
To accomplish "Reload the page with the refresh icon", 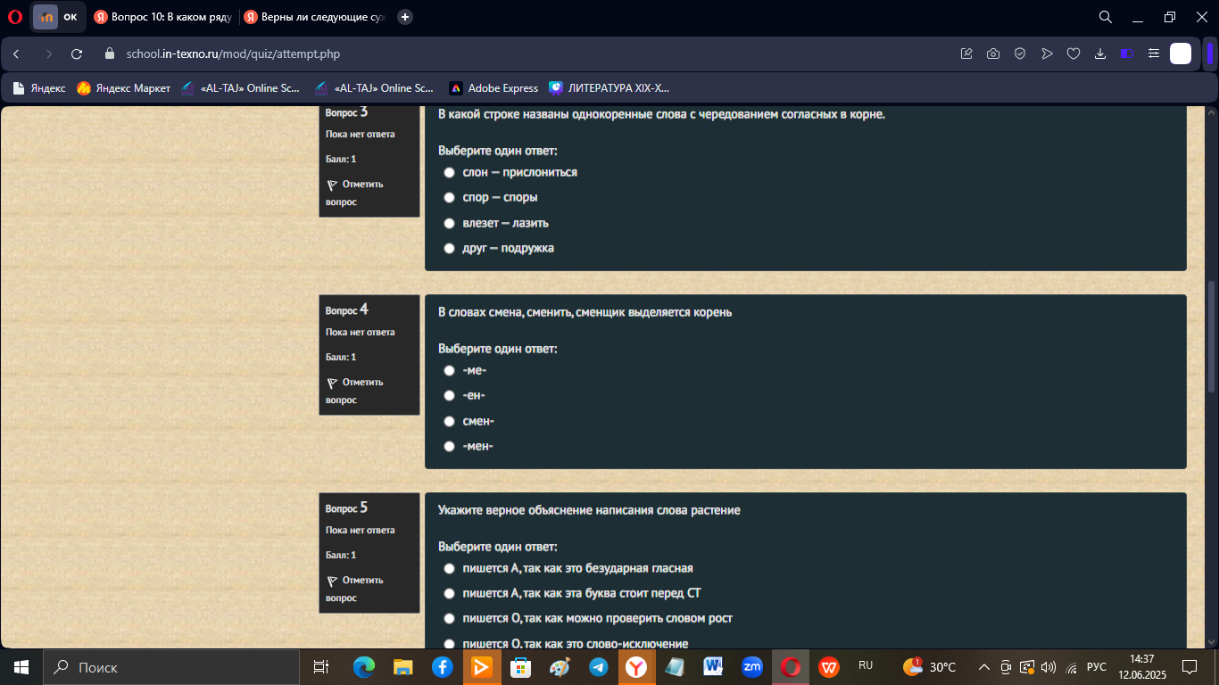I will [77, 54].
